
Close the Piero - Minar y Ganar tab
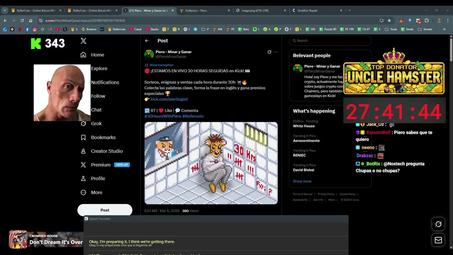173,11
